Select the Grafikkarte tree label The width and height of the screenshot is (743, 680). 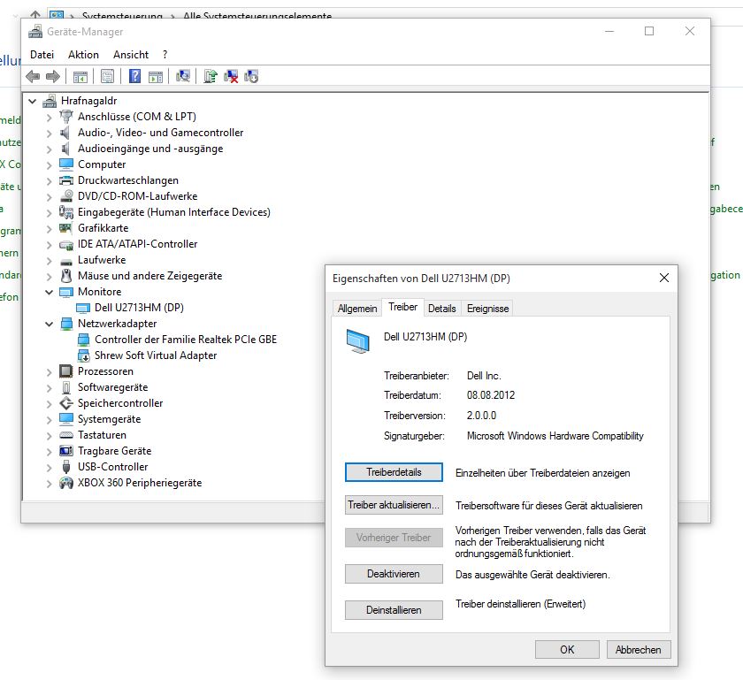[x=103, y=228]
